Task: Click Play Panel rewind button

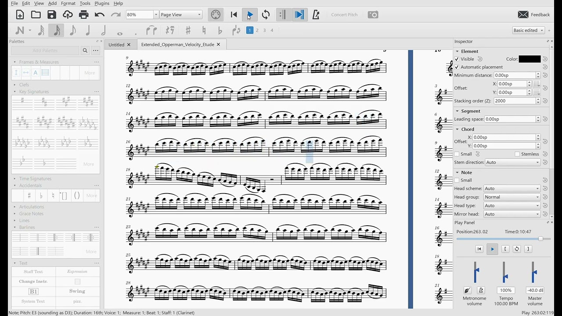Action: 479,249
